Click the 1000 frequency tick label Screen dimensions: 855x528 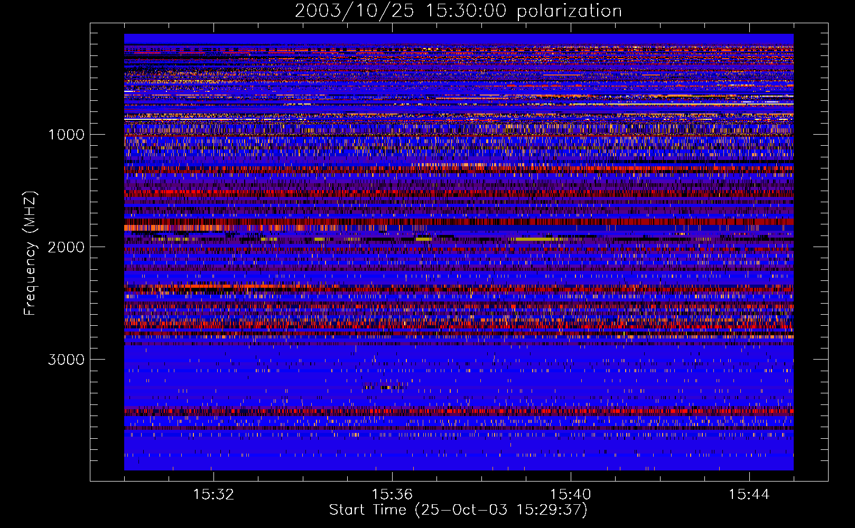66,135
